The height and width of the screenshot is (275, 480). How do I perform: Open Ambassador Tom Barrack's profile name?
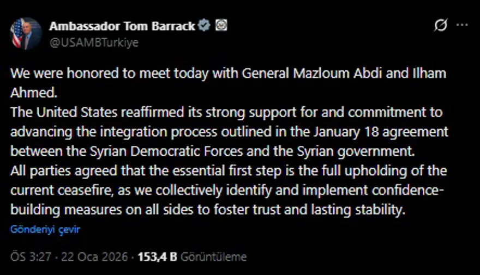122,26
